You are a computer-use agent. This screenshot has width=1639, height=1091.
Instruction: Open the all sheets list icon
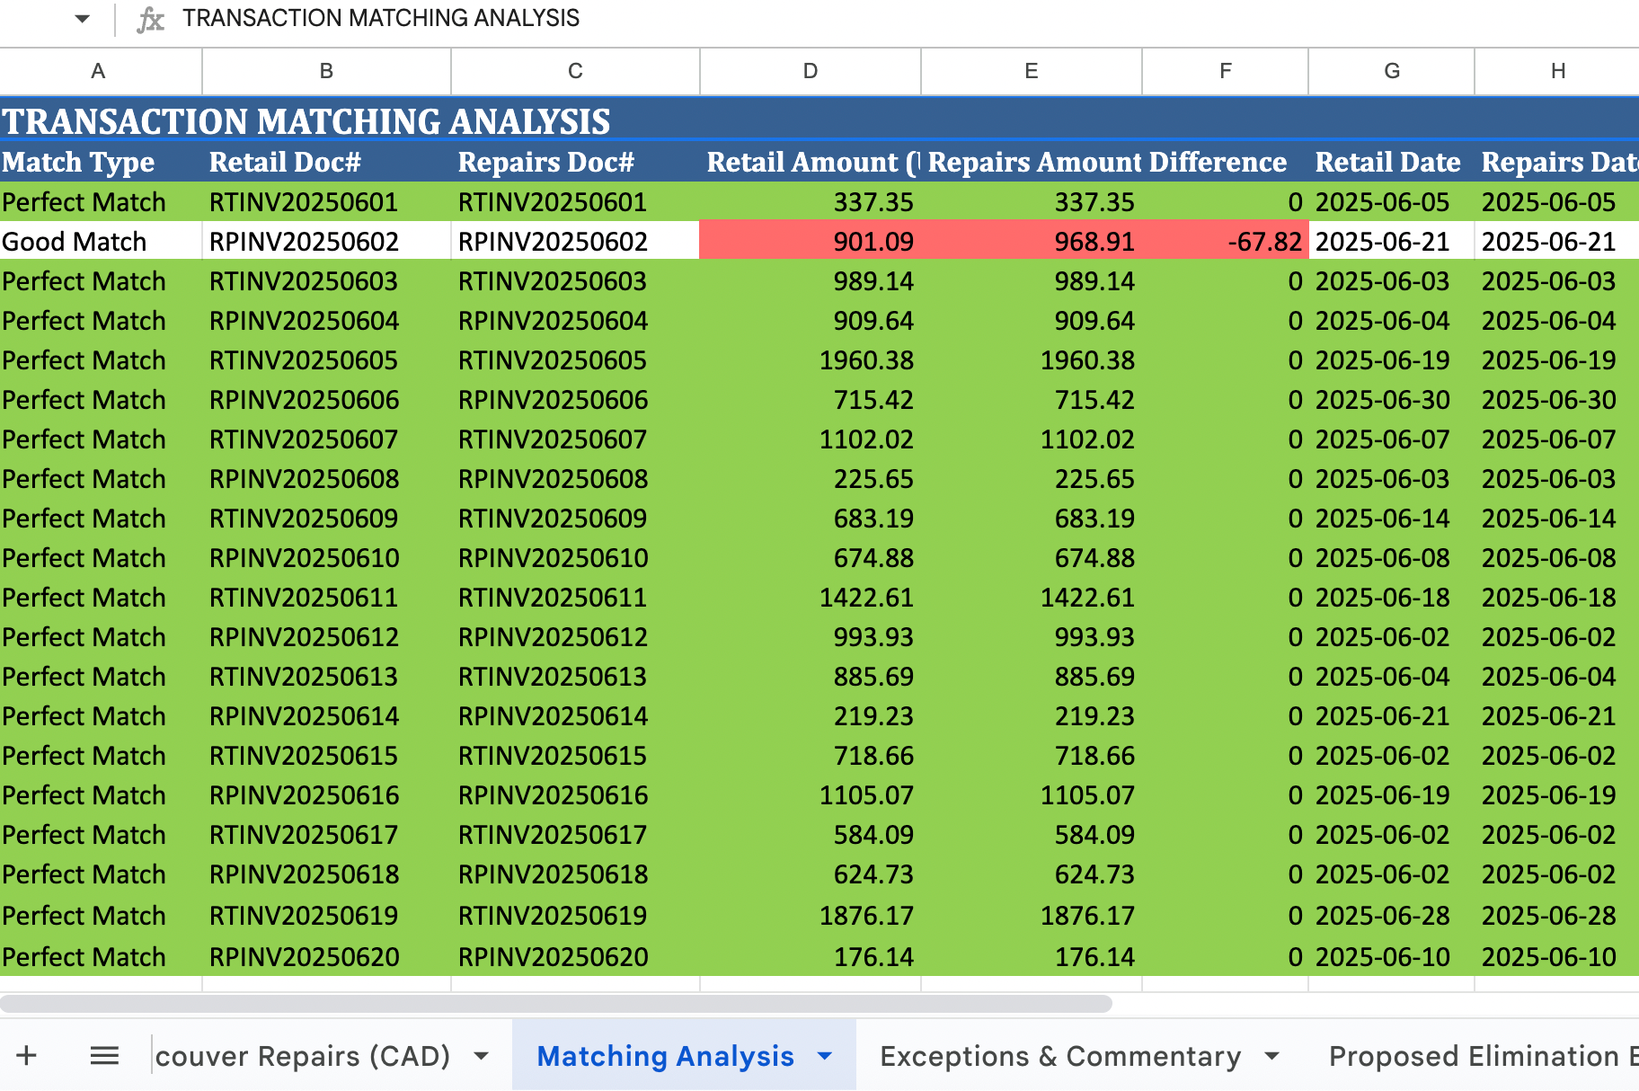104,1055
